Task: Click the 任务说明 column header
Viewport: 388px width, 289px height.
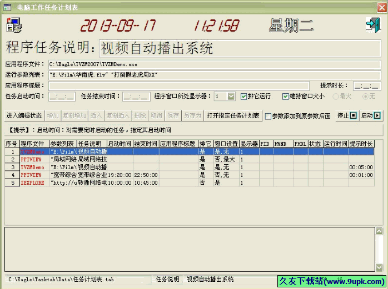Action: (92, 144)
